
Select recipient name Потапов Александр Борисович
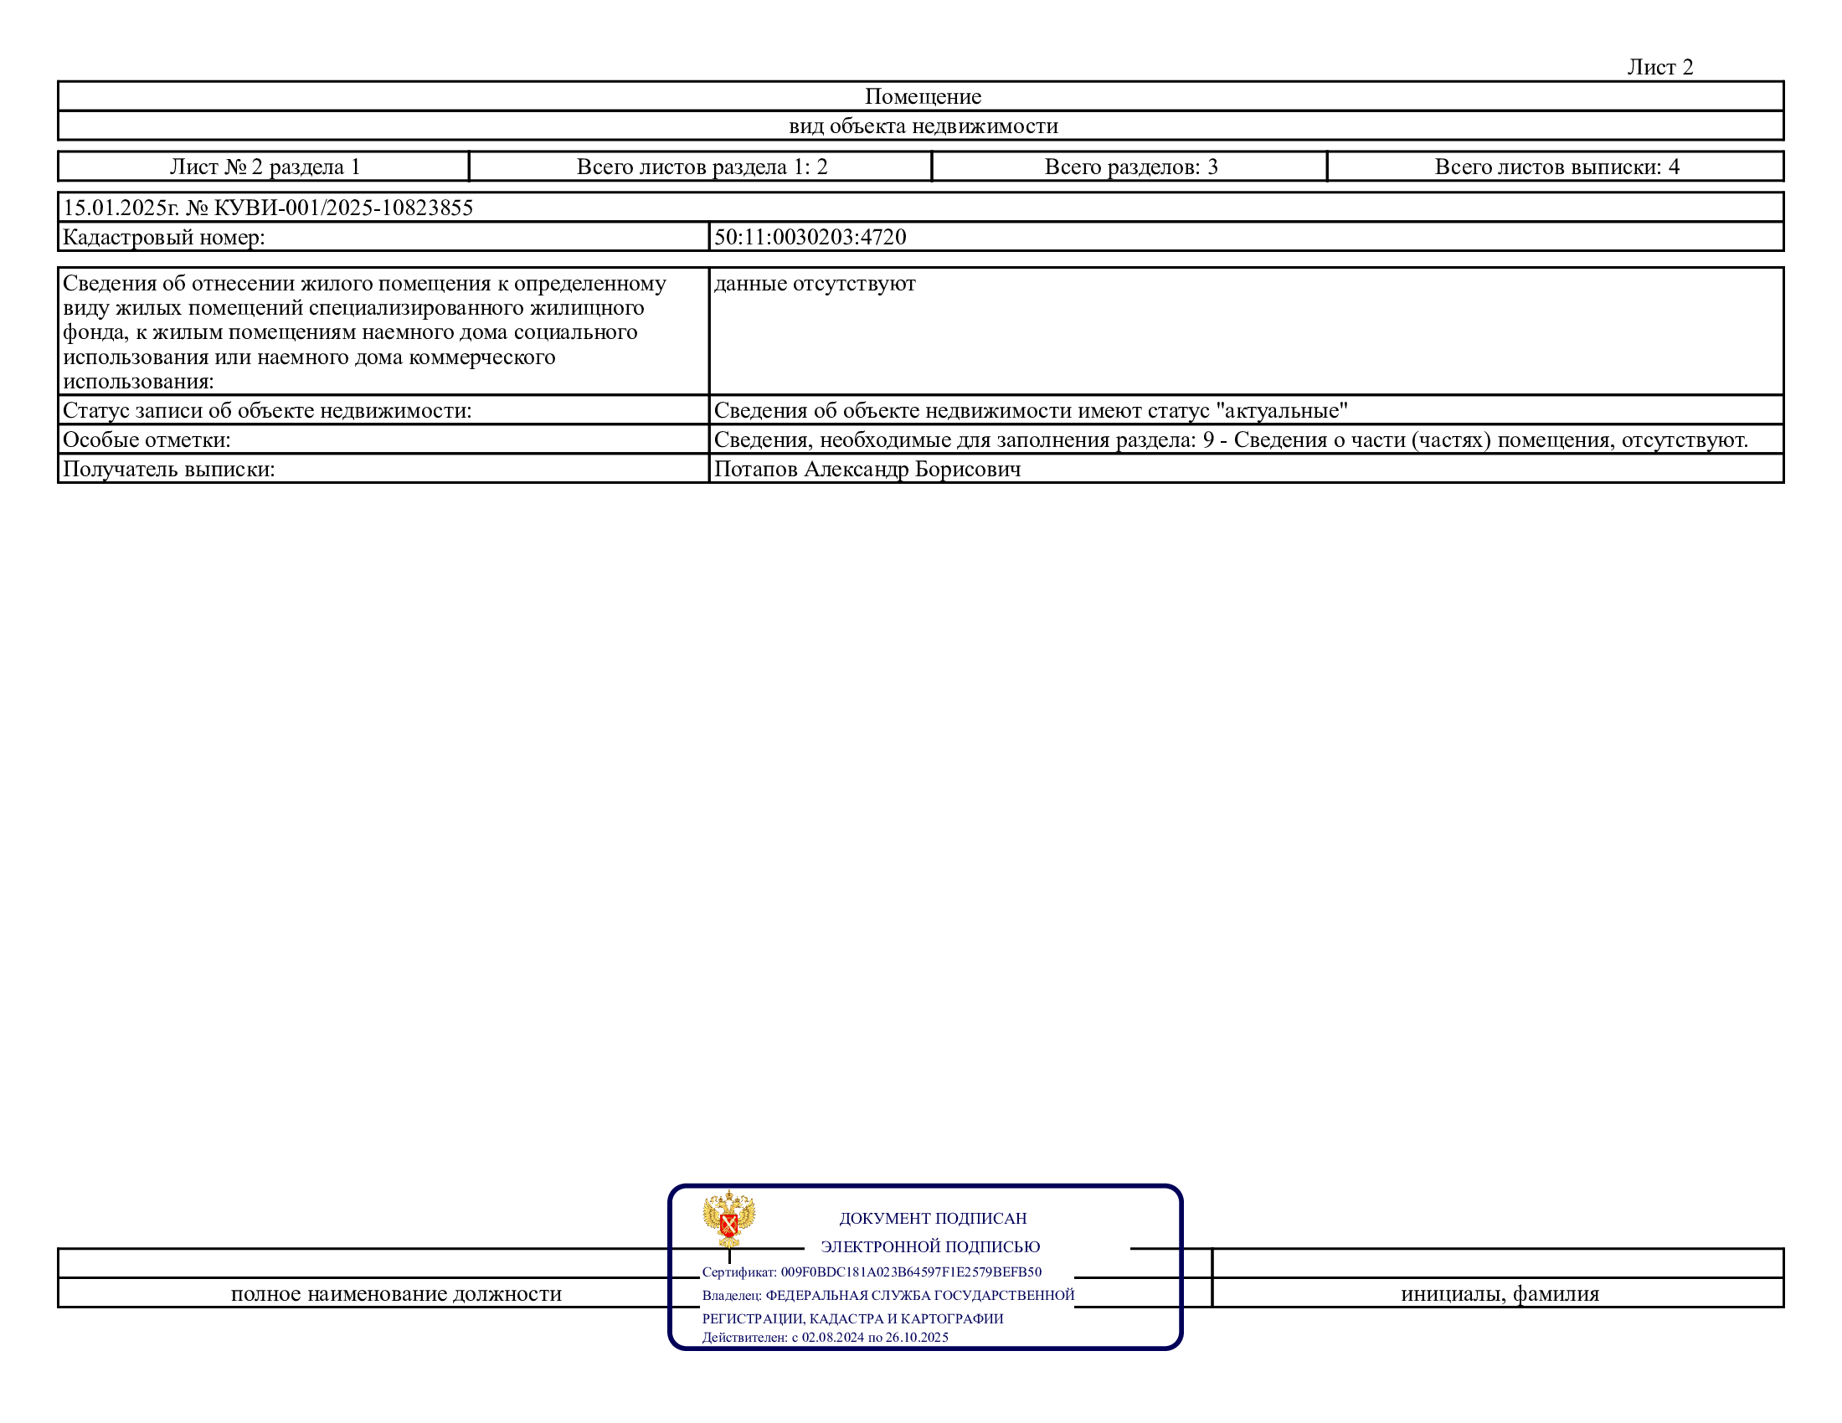(x=867, y=470)
